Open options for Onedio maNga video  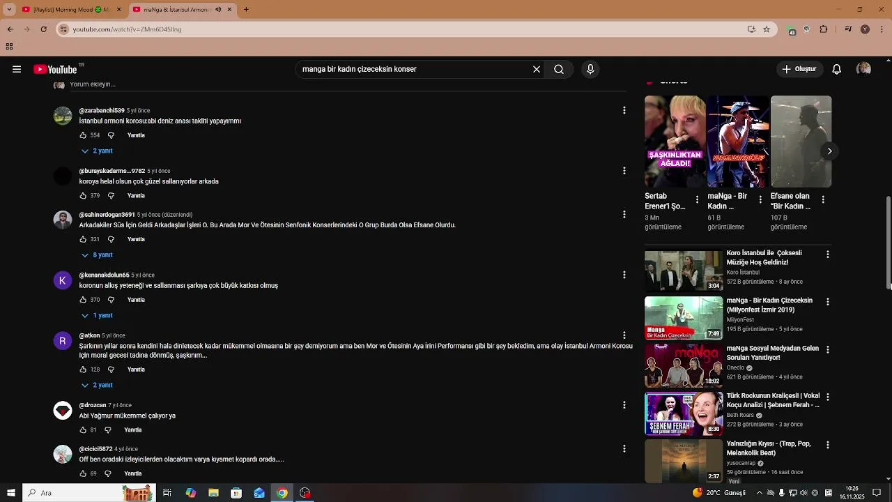tap(828, 349)
